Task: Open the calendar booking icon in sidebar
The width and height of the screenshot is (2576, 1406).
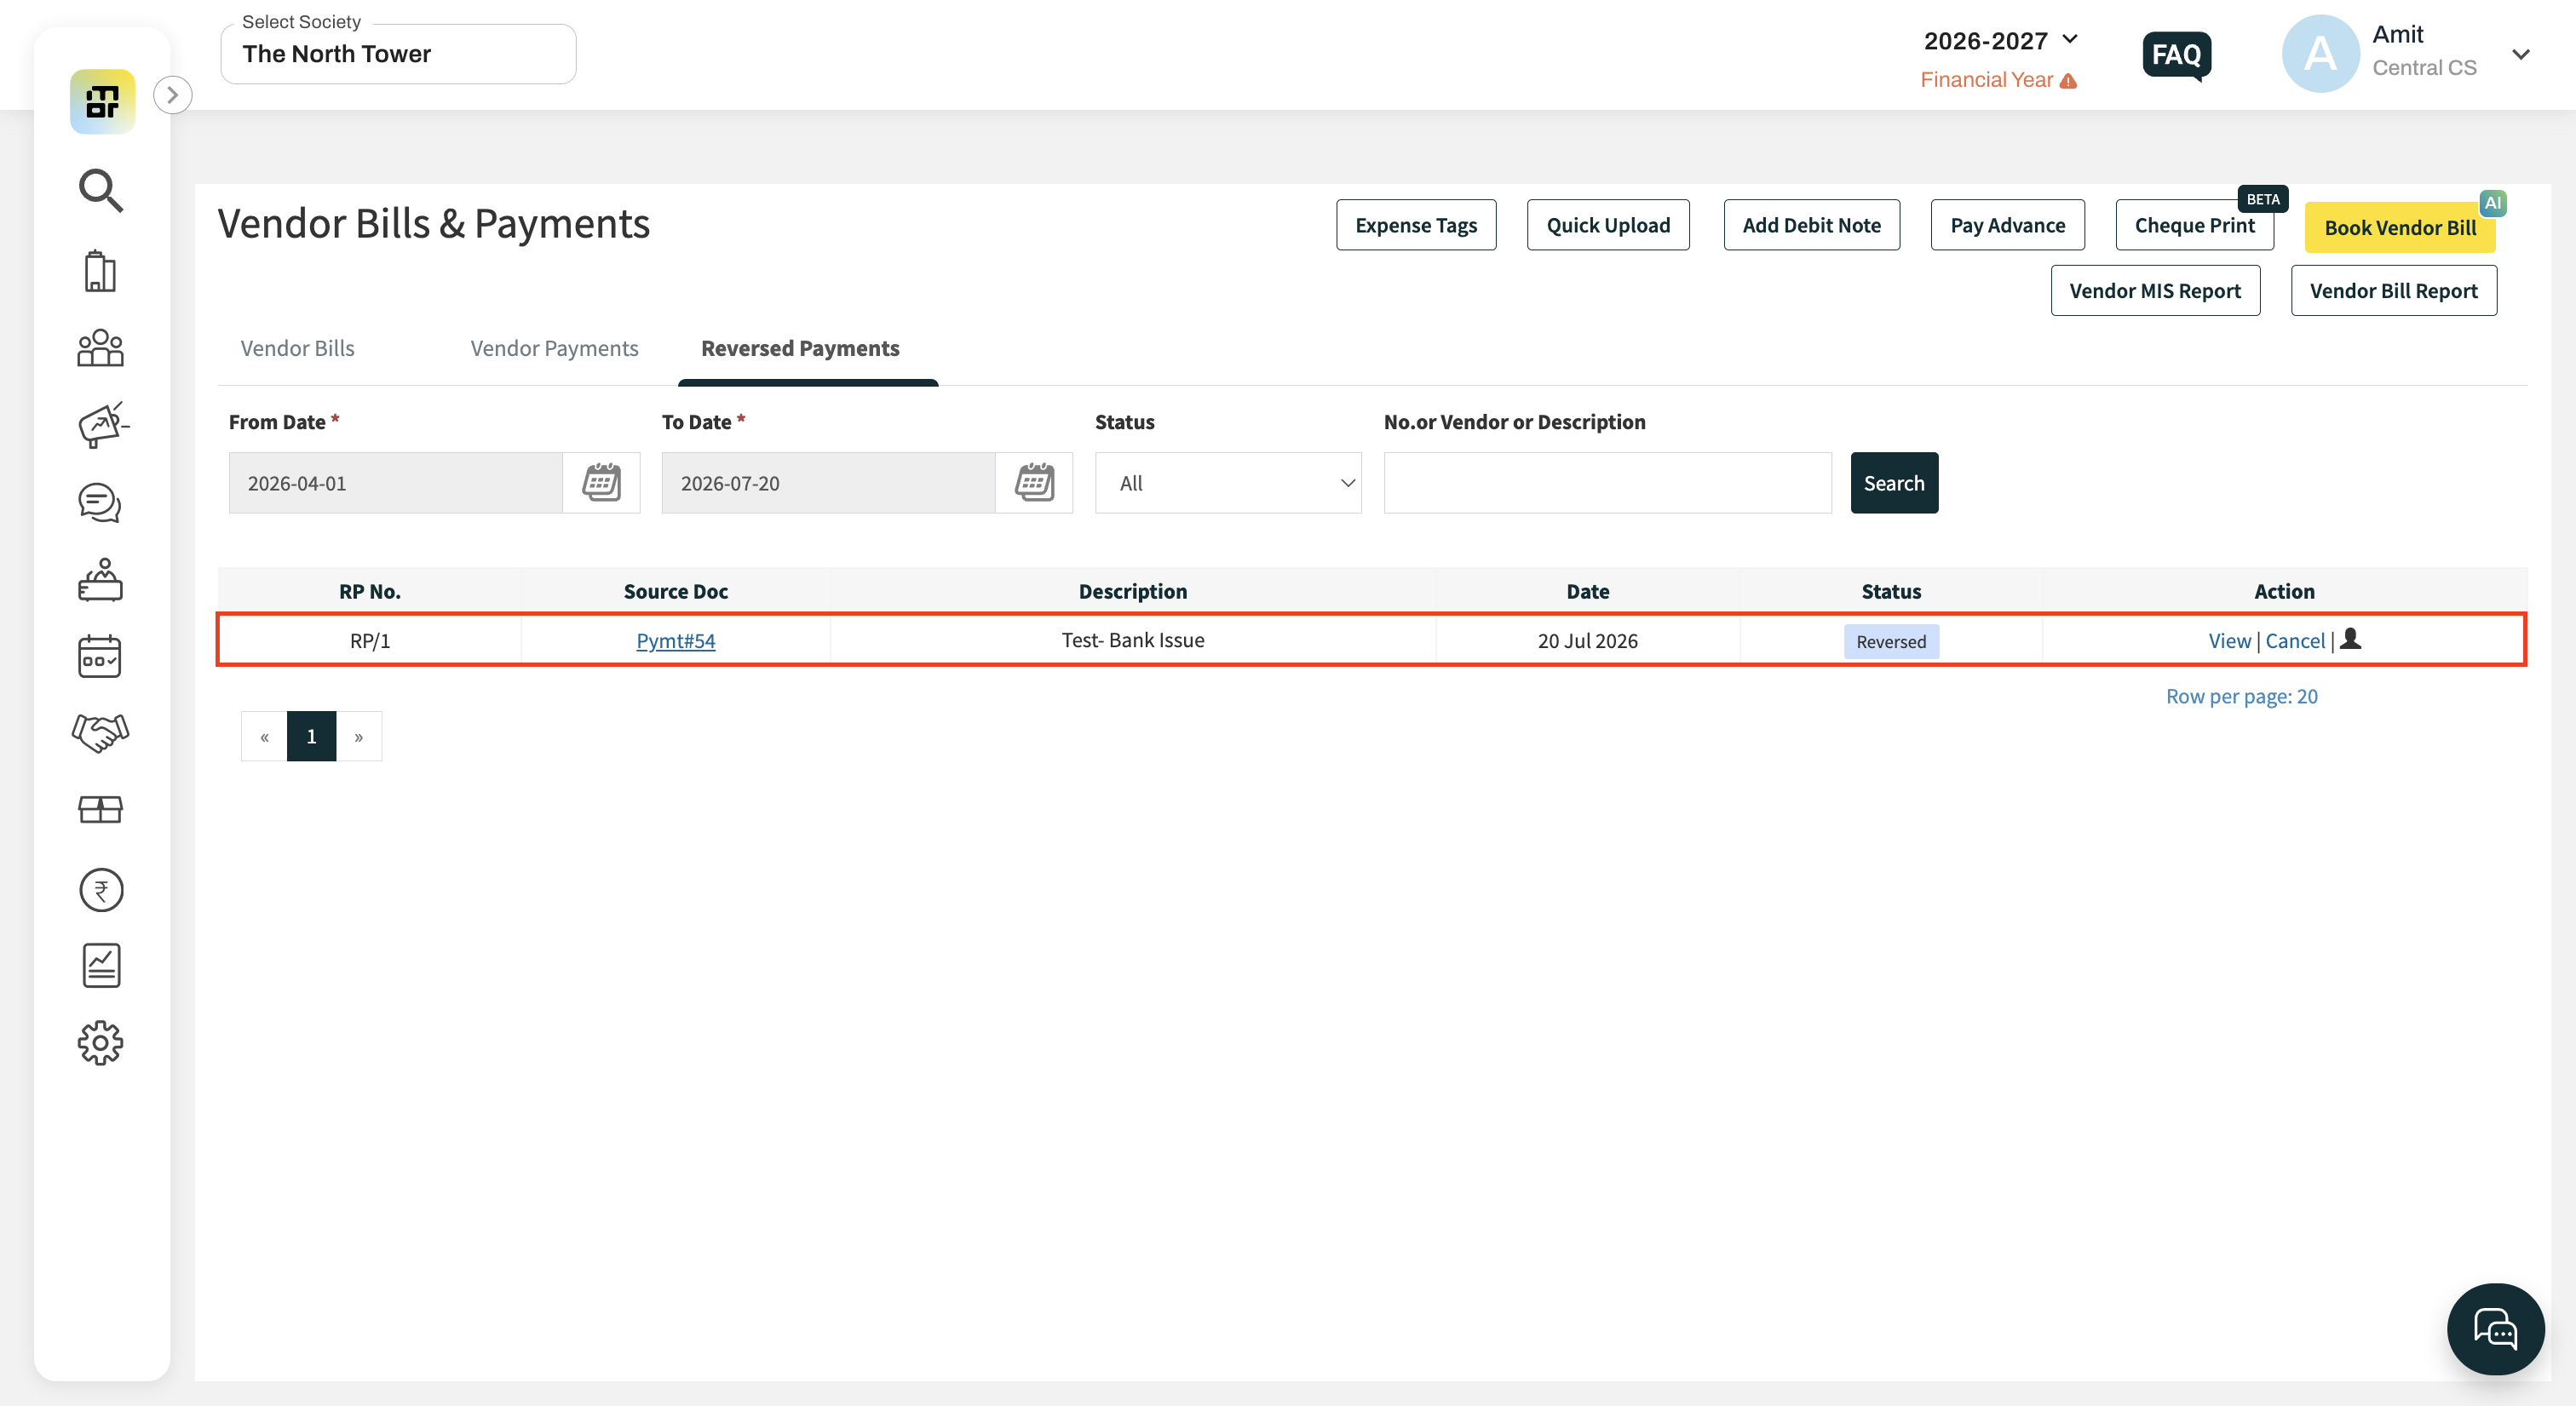Action: pos(100,657)
